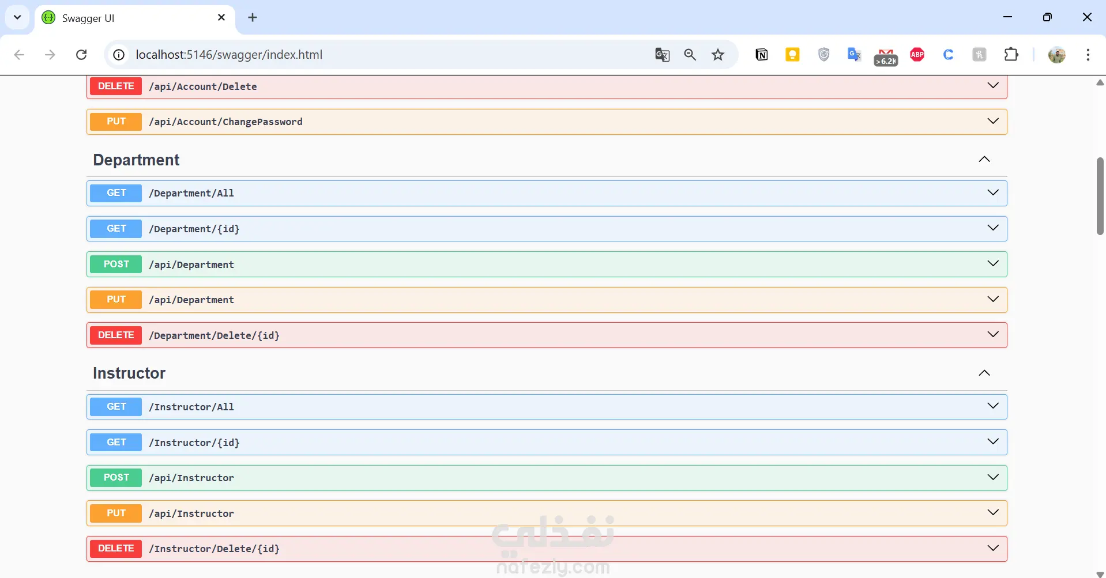The width and height of the screenshot is (1106, 578).
Task: Open the Google Translate extension
Action: pos(855,55)
